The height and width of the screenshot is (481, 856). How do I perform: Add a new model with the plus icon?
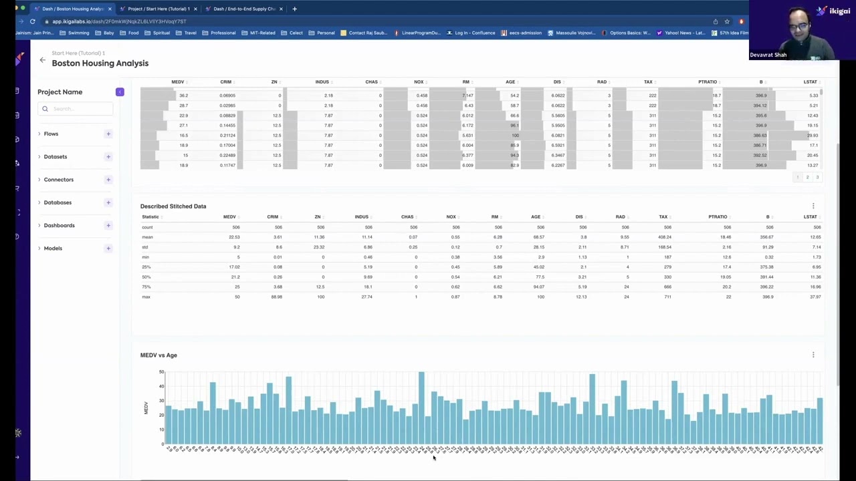coord(108,249)
